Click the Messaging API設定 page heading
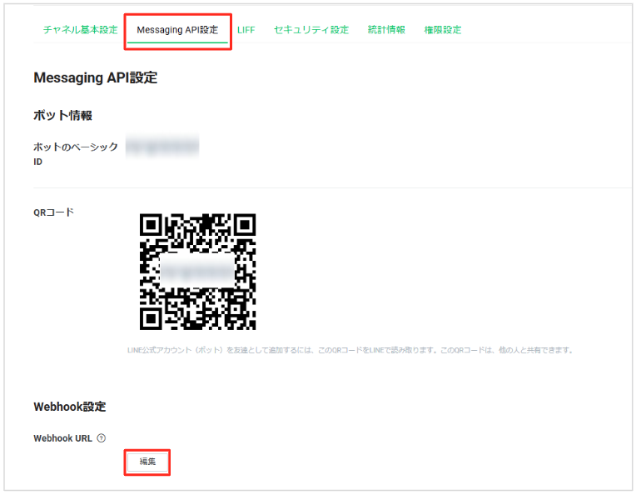This screenshot has height=495, width=636. click(95, 78)
